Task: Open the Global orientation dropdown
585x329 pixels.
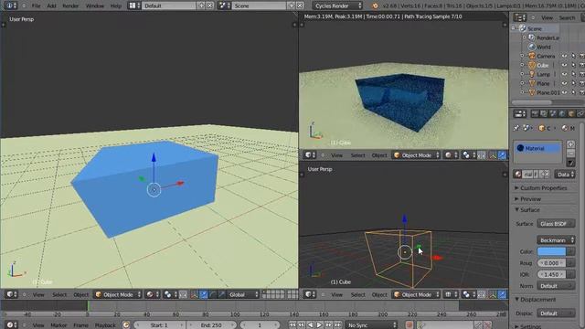Action: click(243, 294)
